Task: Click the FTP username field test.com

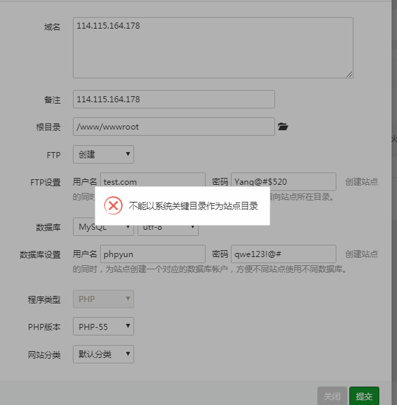Action: coord(153,181)
